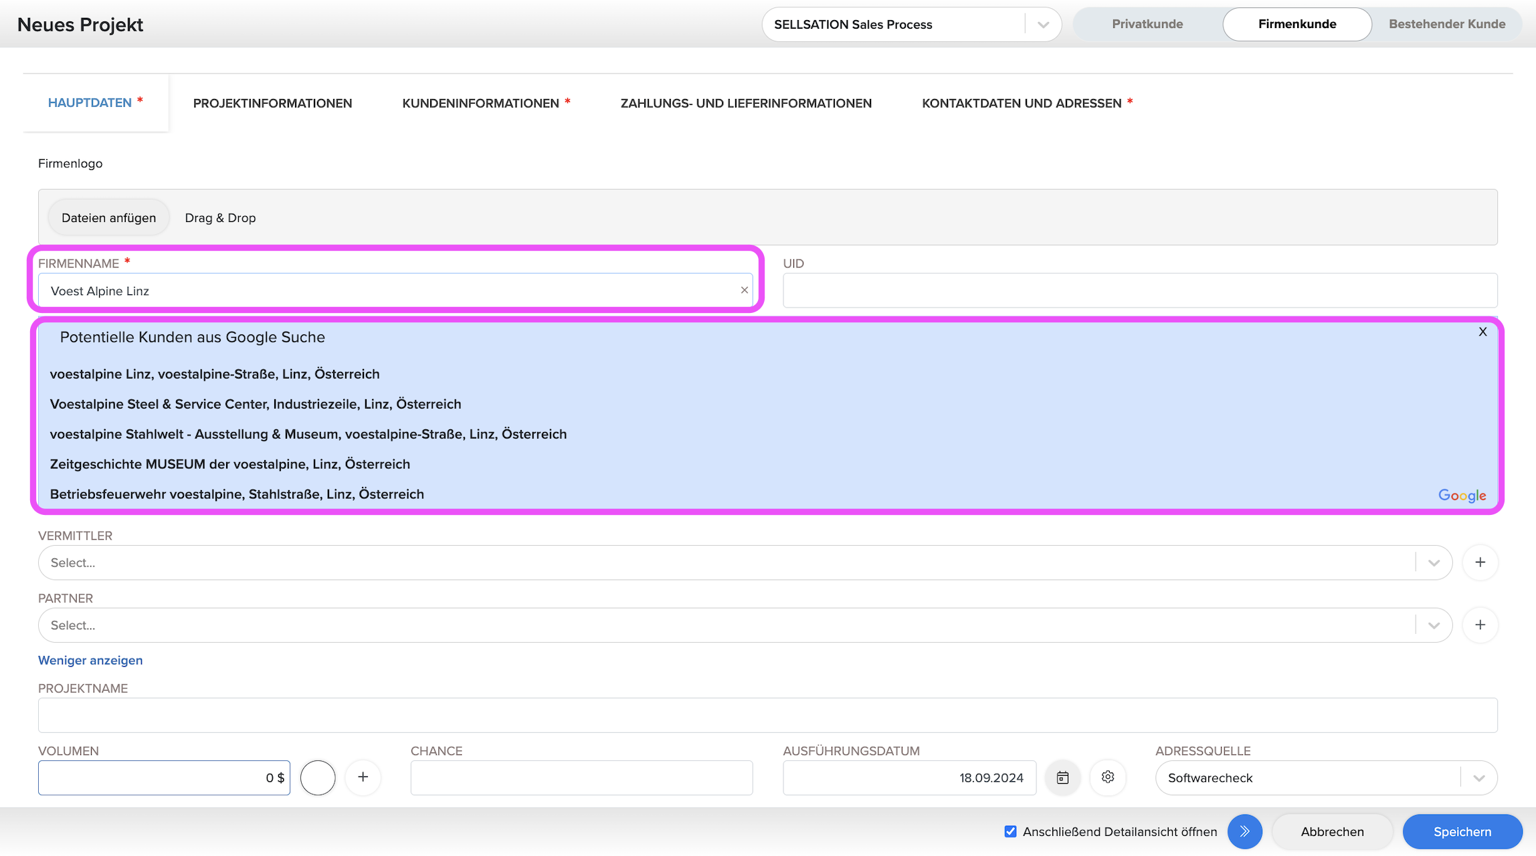1536x856 pixels.
Task: Open the Kundeninformationen tab
Action: click(486, 103)
